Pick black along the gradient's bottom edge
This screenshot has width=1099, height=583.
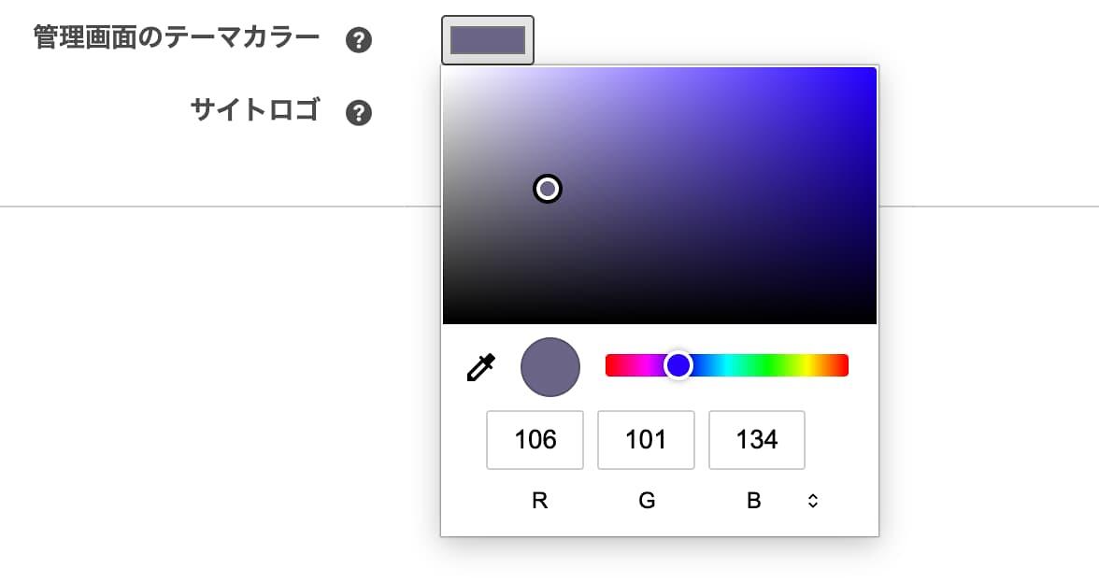[x=659, y=320]
